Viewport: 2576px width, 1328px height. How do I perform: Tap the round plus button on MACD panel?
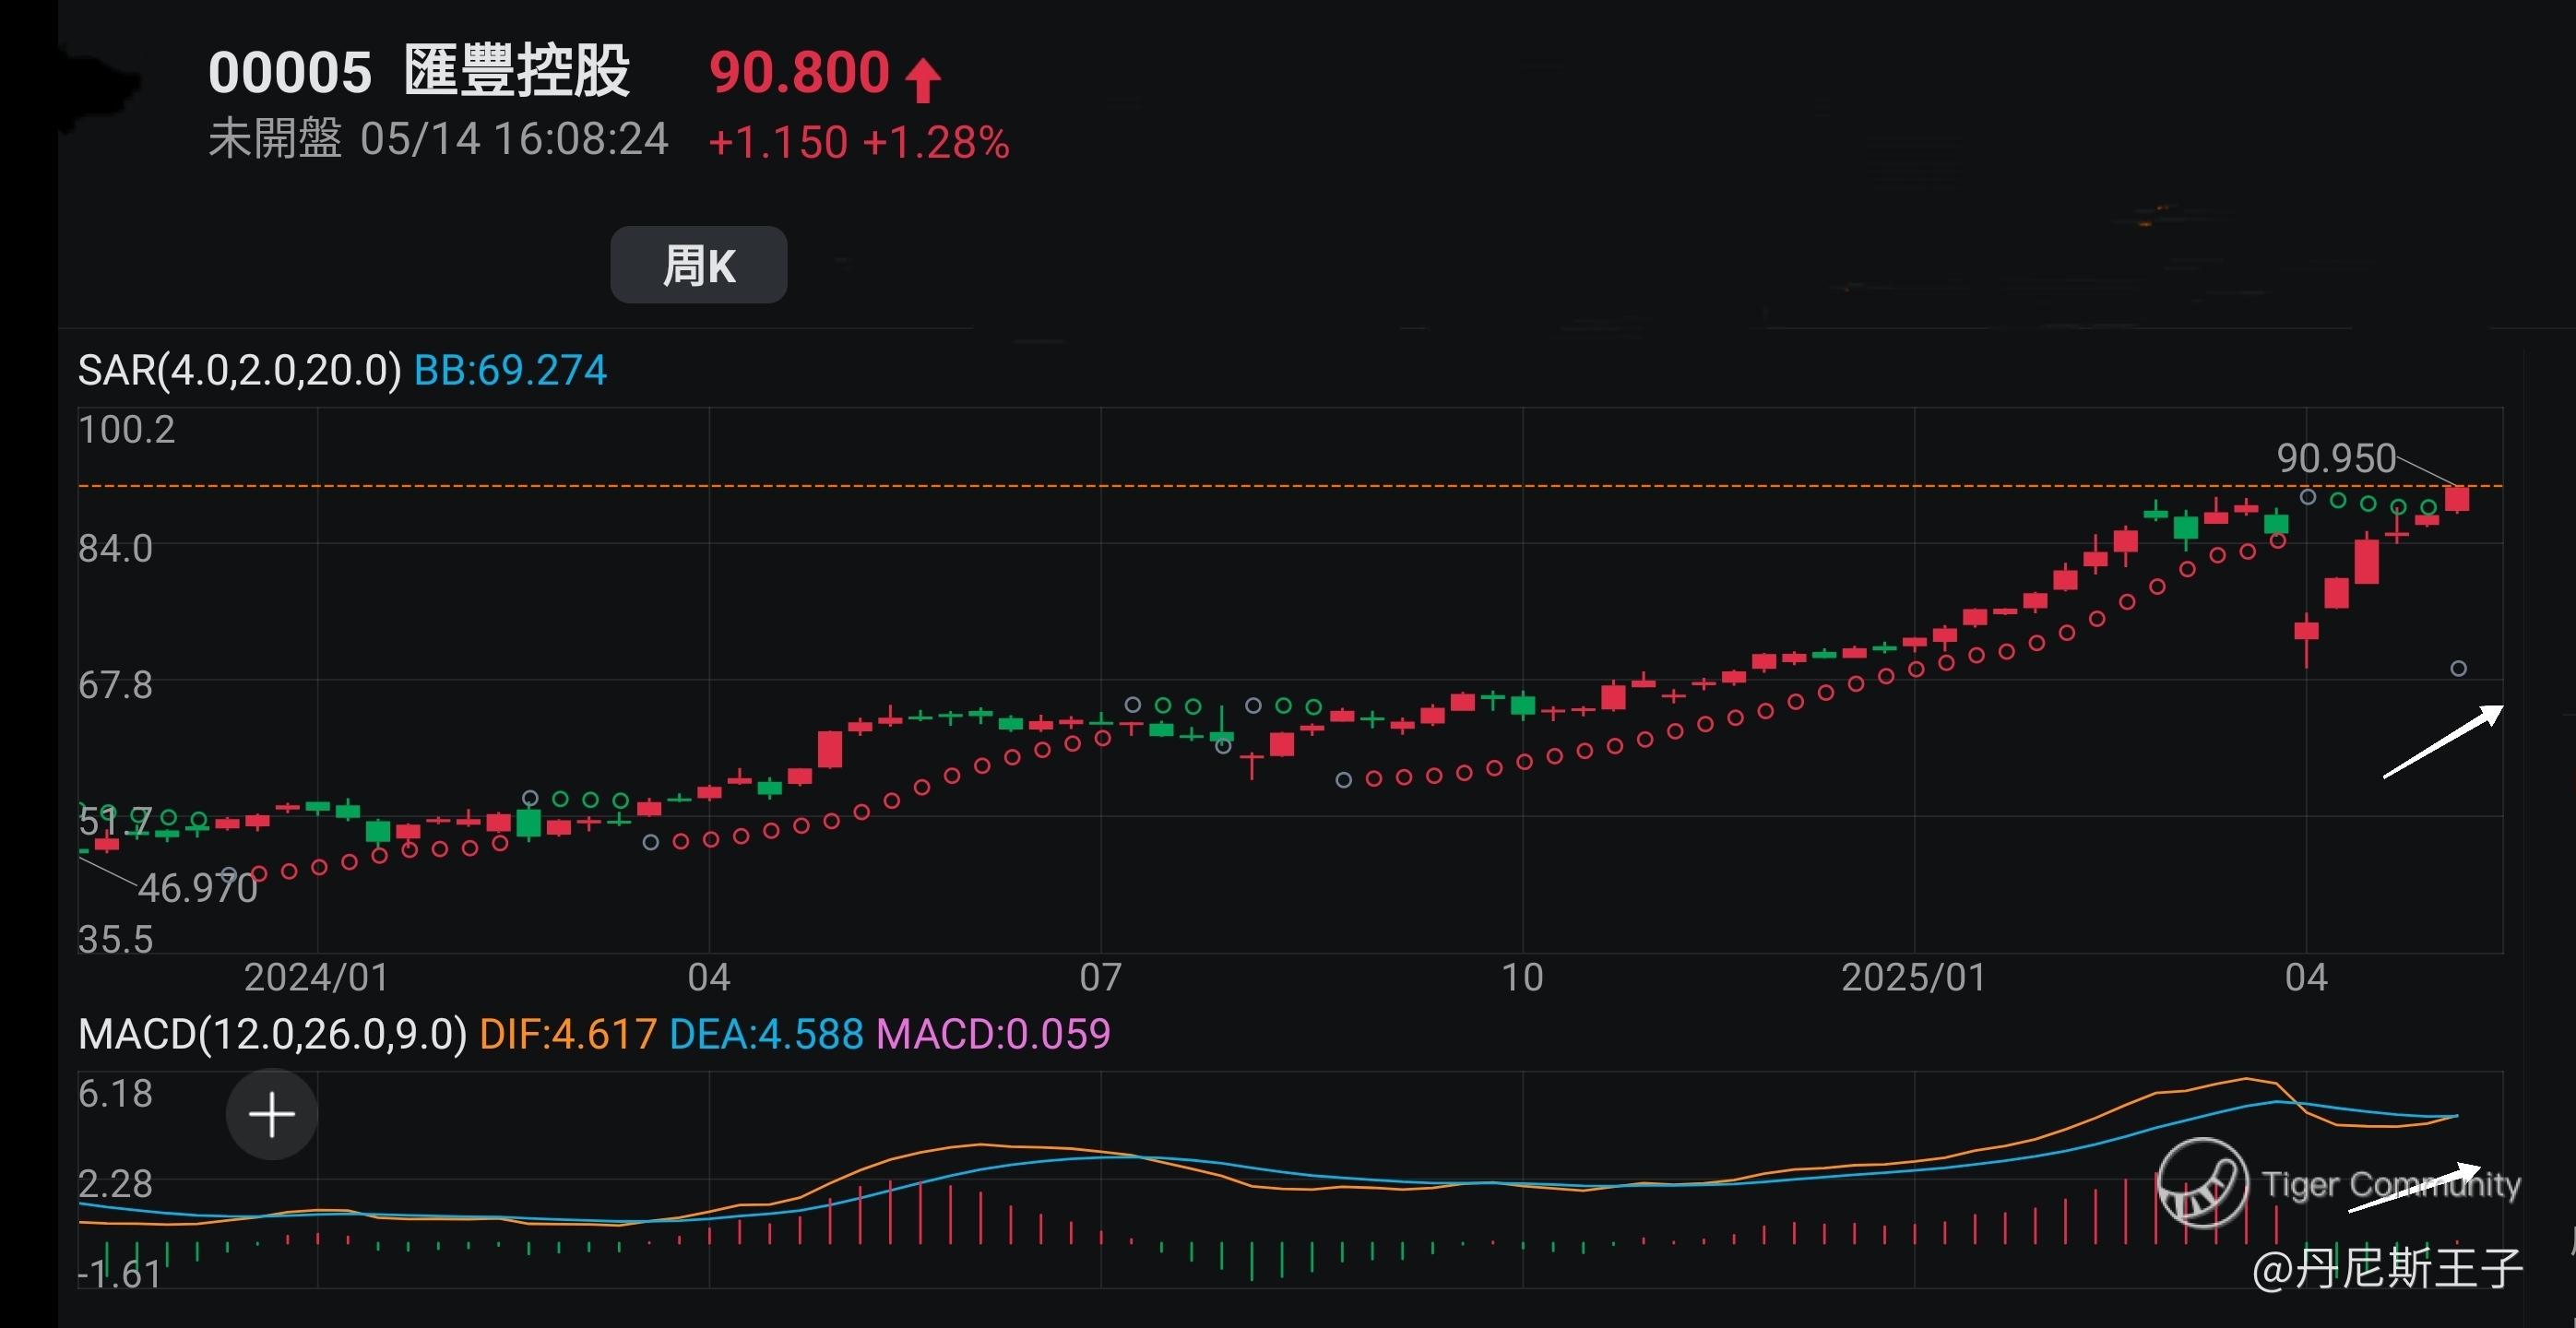(271, 1114)
